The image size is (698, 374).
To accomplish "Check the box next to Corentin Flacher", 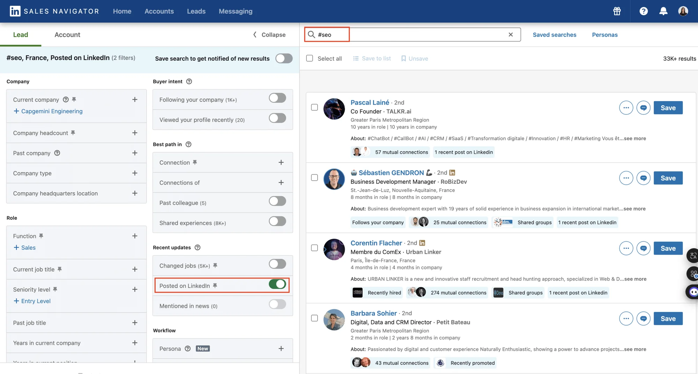I will 314,248.
